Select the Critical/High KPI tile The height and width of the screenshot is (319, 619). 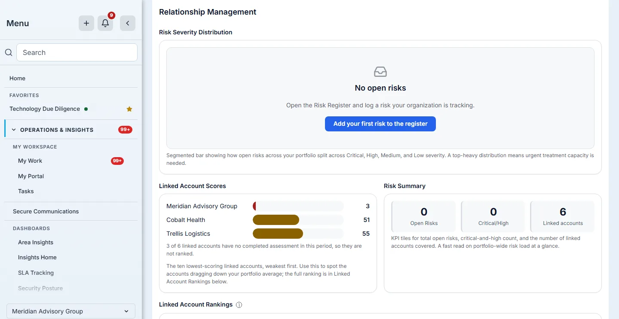point(493,216)
